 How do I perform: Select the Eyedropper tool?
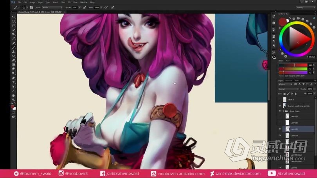tap(13, 38)
